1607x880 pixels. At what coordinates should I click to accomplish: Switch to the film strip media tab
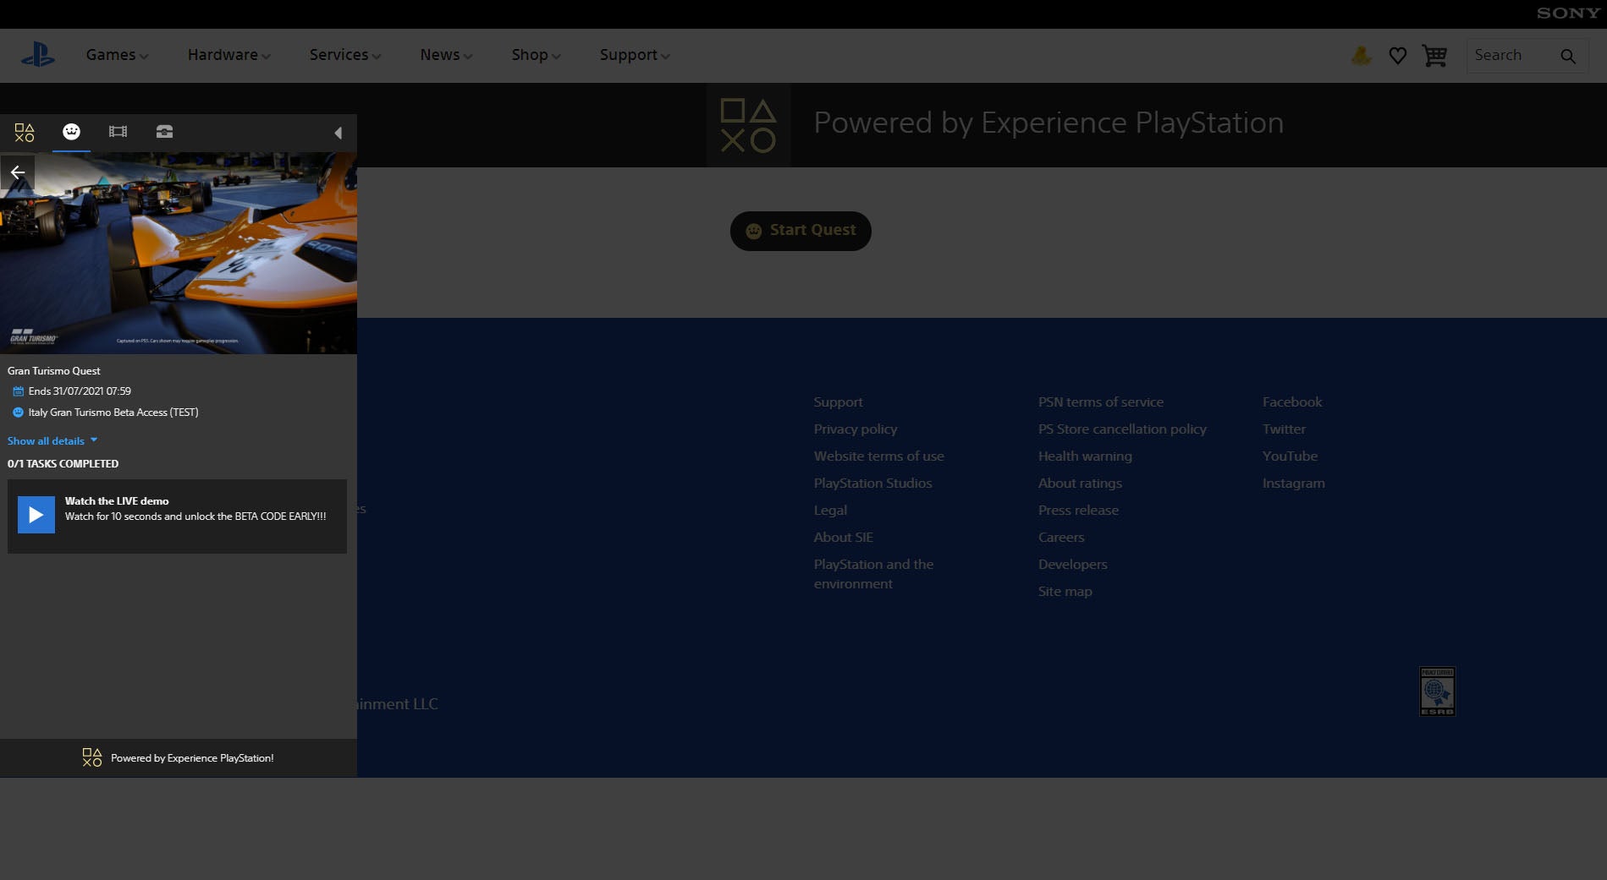tap(118, 131)
